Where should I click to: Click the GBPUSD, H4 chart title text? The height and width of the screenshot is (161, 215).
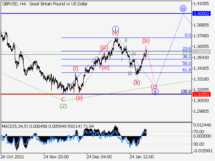pos(45,4)
